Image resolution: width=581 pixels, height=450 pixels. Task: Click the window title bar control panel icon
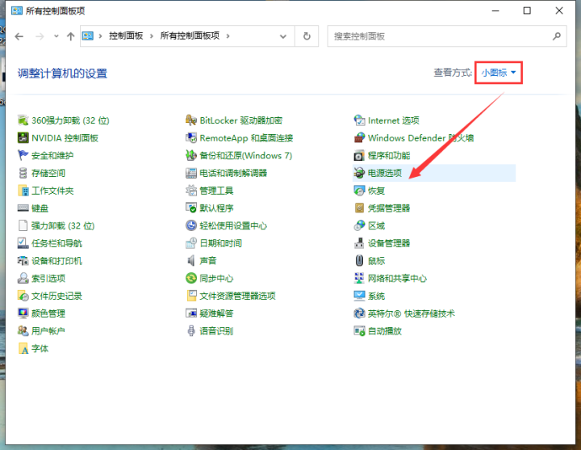point(17,11)
